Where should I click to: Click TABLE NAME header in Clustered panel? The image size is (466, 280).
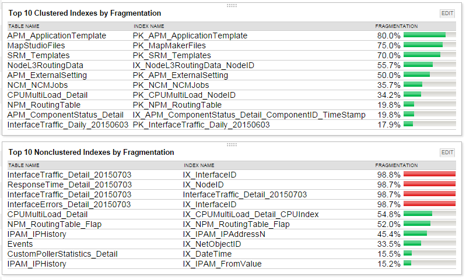pos(24,26)
